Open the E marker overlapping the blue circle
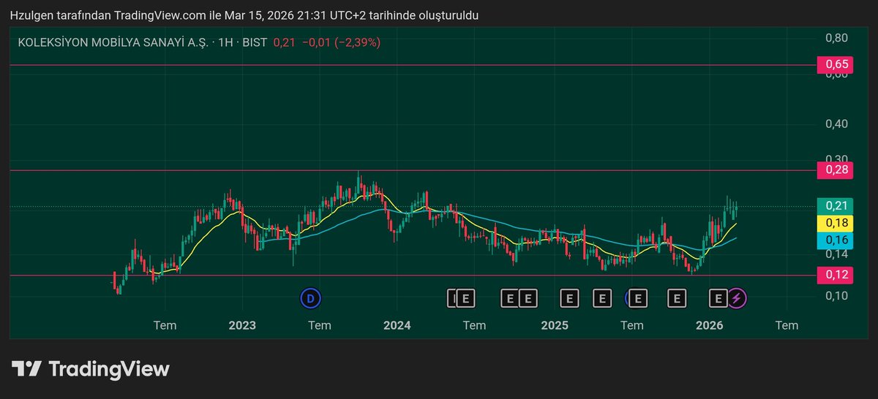This screenshot has height=399, width=878. coord(638,298)
